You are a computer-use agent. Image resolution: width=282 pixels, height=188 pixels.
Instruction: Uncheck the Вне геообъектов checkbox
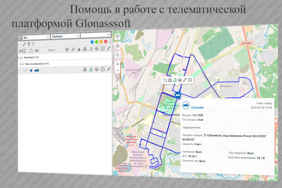23,64
